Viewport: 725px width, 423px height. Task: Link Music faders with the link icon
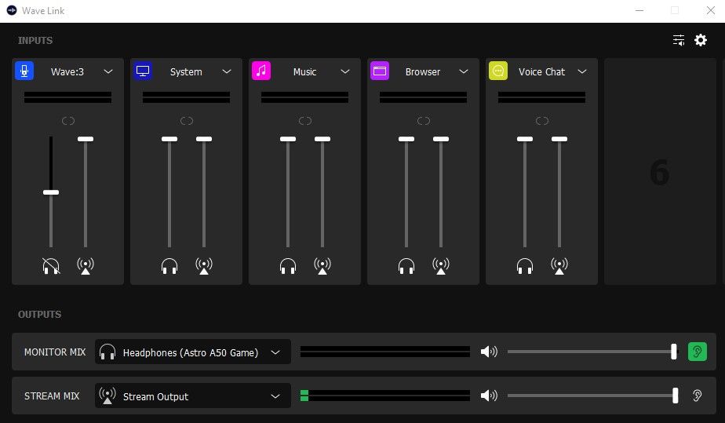304,121
